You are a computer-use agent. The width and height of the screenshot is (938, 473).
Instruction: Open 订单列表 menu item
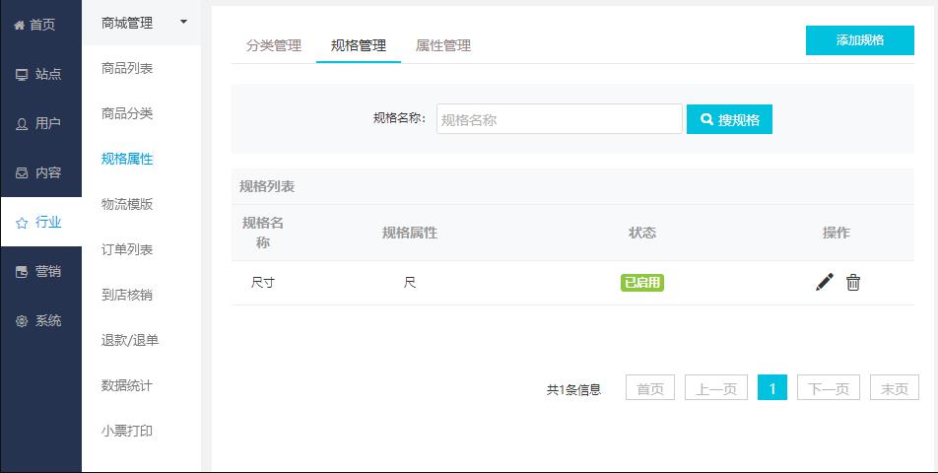point(127,250)
